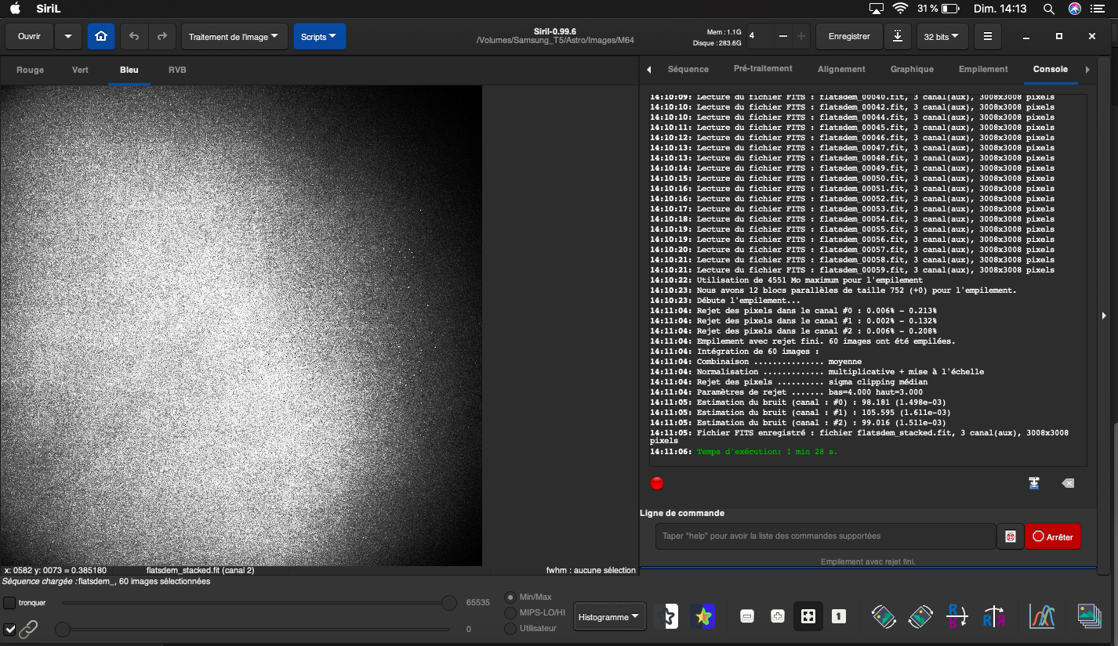Click the upper cutoff slider handle at 65535
The height and width of the screenshot is (646, 1118).
coord(449,603)
